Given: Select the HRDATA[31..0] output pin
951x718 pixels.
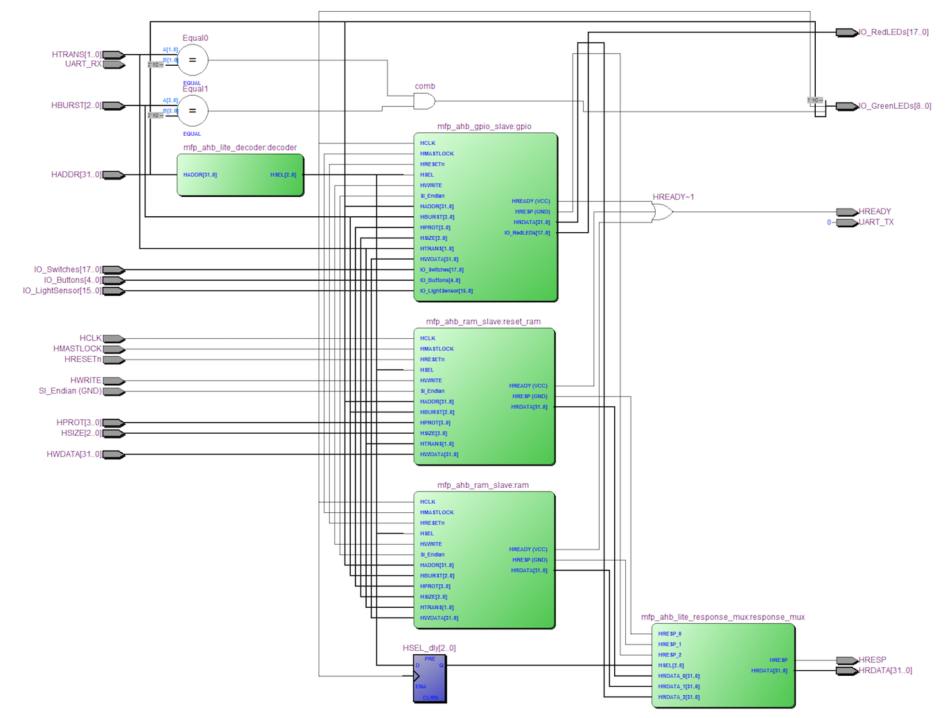Looking at the screenshot, I should click(x=848, y=671).
